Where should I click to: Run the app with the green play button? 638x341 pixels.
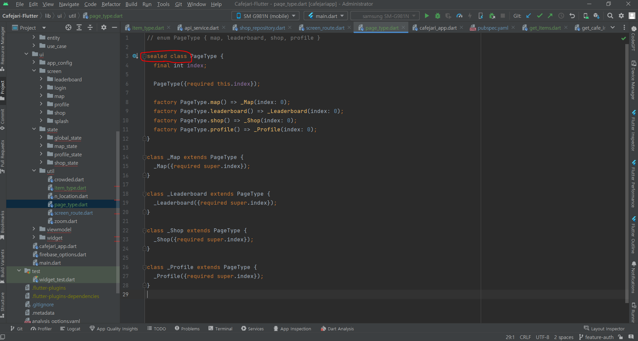click(426, 16)
